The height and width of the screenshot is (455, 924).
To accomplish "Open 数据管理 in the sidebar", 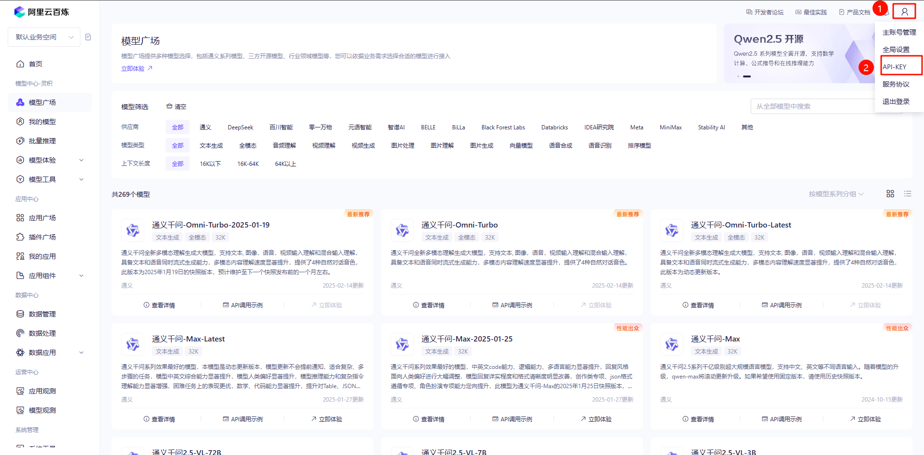I will (50, 314).
